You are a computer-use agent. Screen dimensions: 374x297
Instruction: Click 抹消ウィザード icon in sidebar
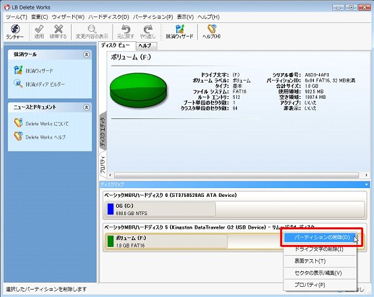[18, 70]
